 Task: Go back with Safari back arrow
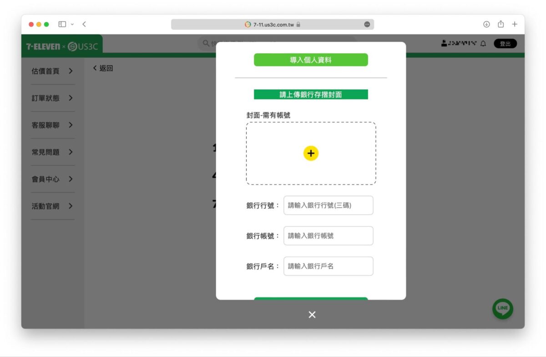pos(84,24)
